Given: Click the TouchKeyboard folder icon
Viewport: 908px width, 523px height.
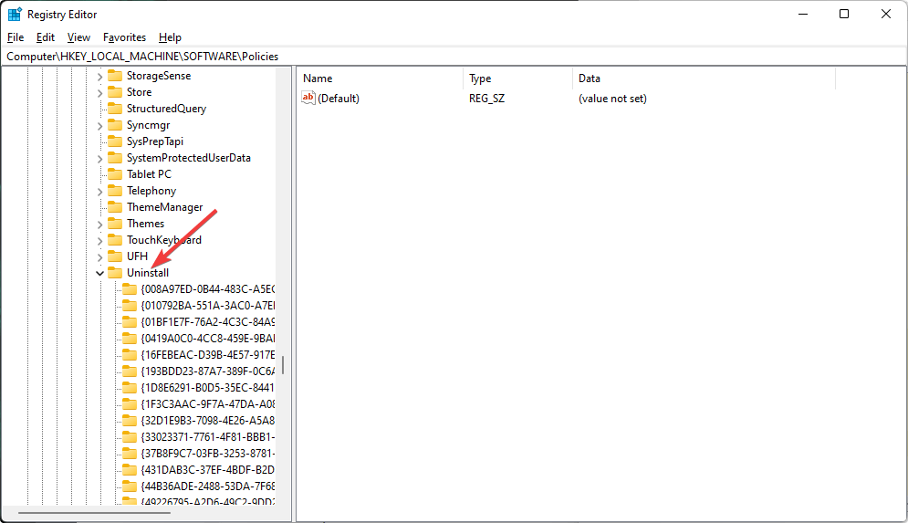Looking at the screenshot, I should click(x=115, y=240).
